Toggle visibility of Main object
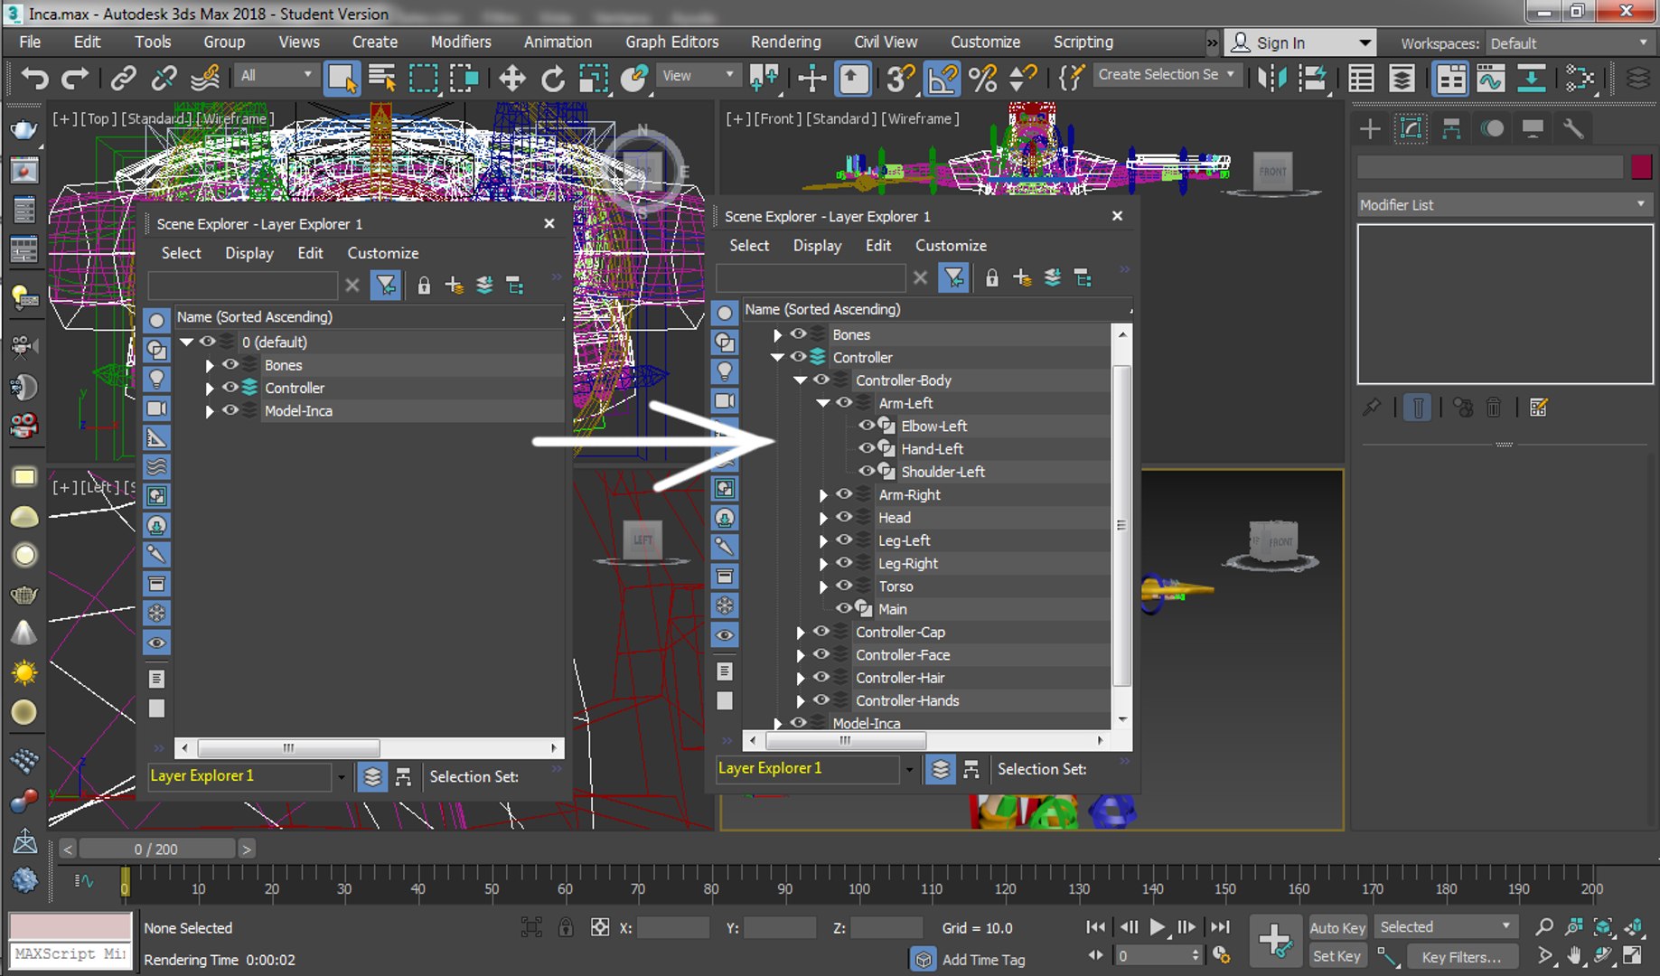The width and height of the screenshot is (1660, 976). click(844, 608)
